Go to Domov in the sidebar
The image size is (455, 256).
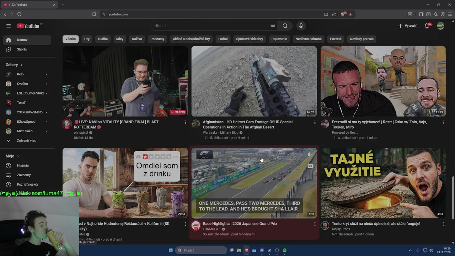coord(27,40)
